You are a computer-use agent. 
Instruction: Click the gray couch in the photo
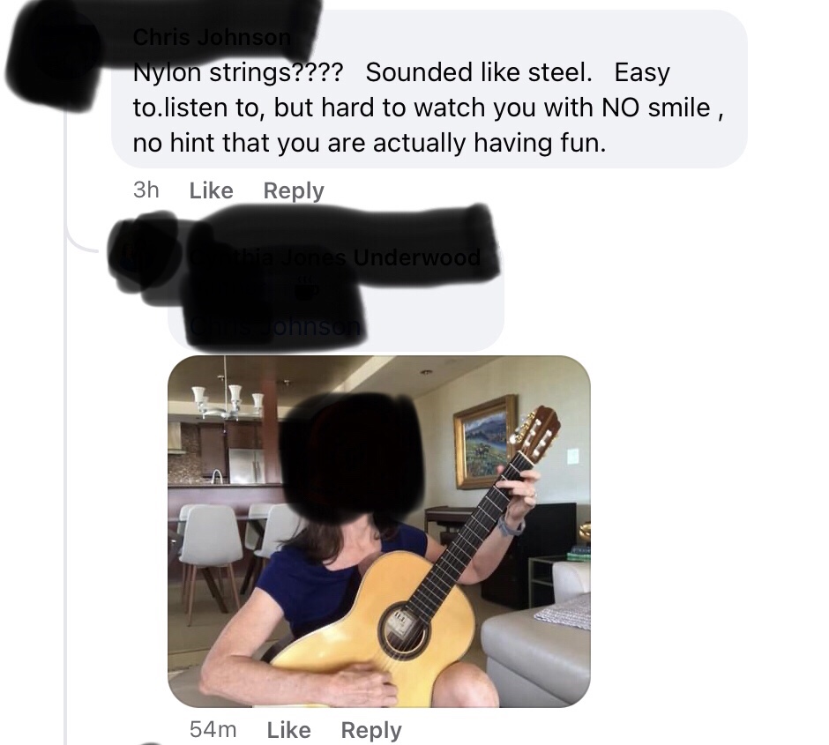536,648
